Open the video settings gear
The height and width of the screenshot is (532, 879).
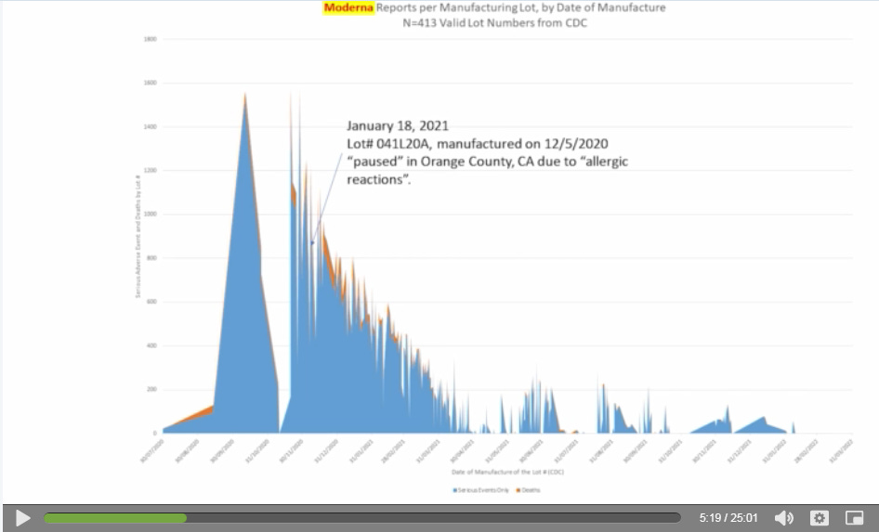click(819, 518)
